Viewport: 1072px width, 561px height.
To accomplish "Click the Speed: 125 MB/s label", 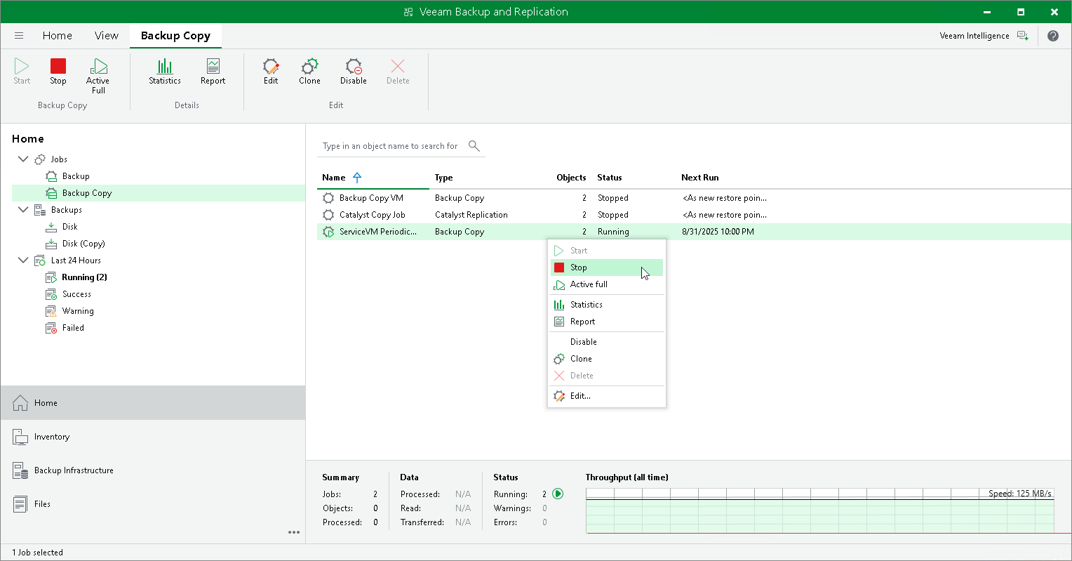I will (1019, 494).
